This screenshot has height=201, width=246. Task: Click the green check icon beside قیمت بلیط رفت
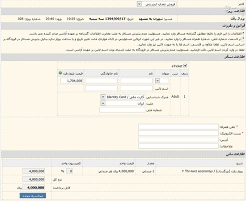[x=60, y=73]
